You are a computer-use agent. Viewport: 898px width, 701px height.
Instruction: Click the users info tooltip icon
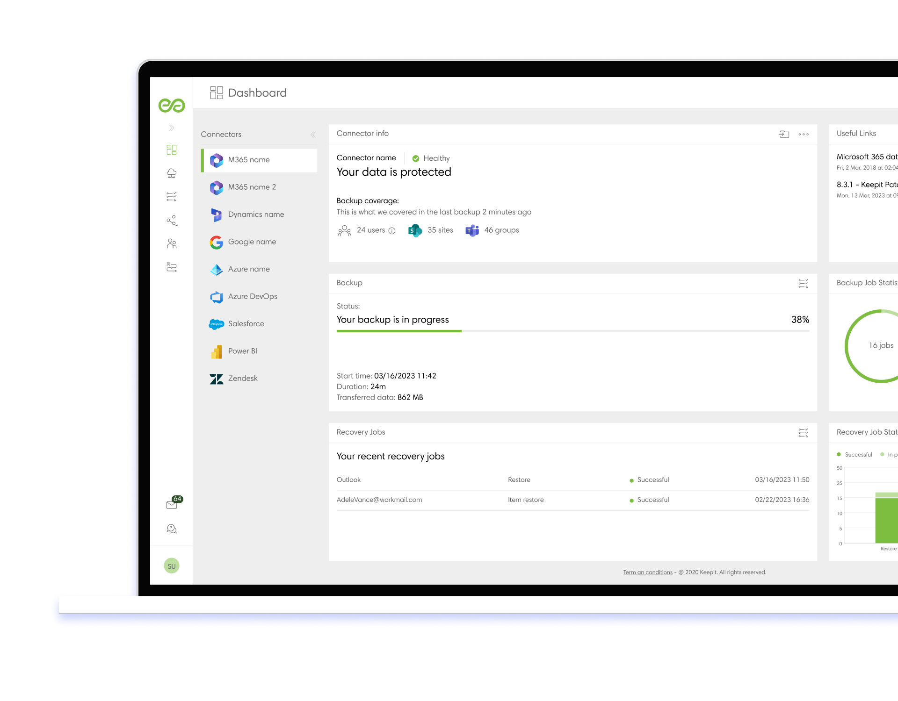coord(392,230)
